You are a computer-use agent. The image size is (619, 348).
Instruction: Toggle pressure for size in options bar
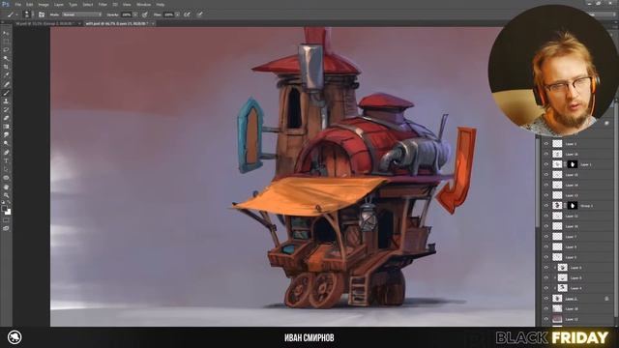pyautogui.click(x=200, y=14)
